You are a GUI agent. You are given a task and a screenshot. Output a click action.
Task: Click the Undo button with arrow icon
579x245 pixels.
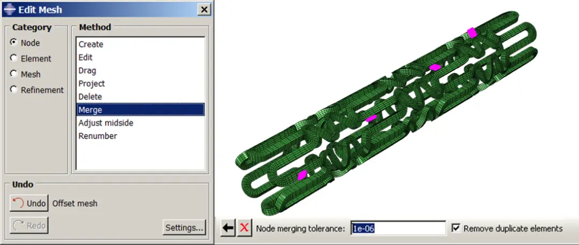tap(29, 203)
